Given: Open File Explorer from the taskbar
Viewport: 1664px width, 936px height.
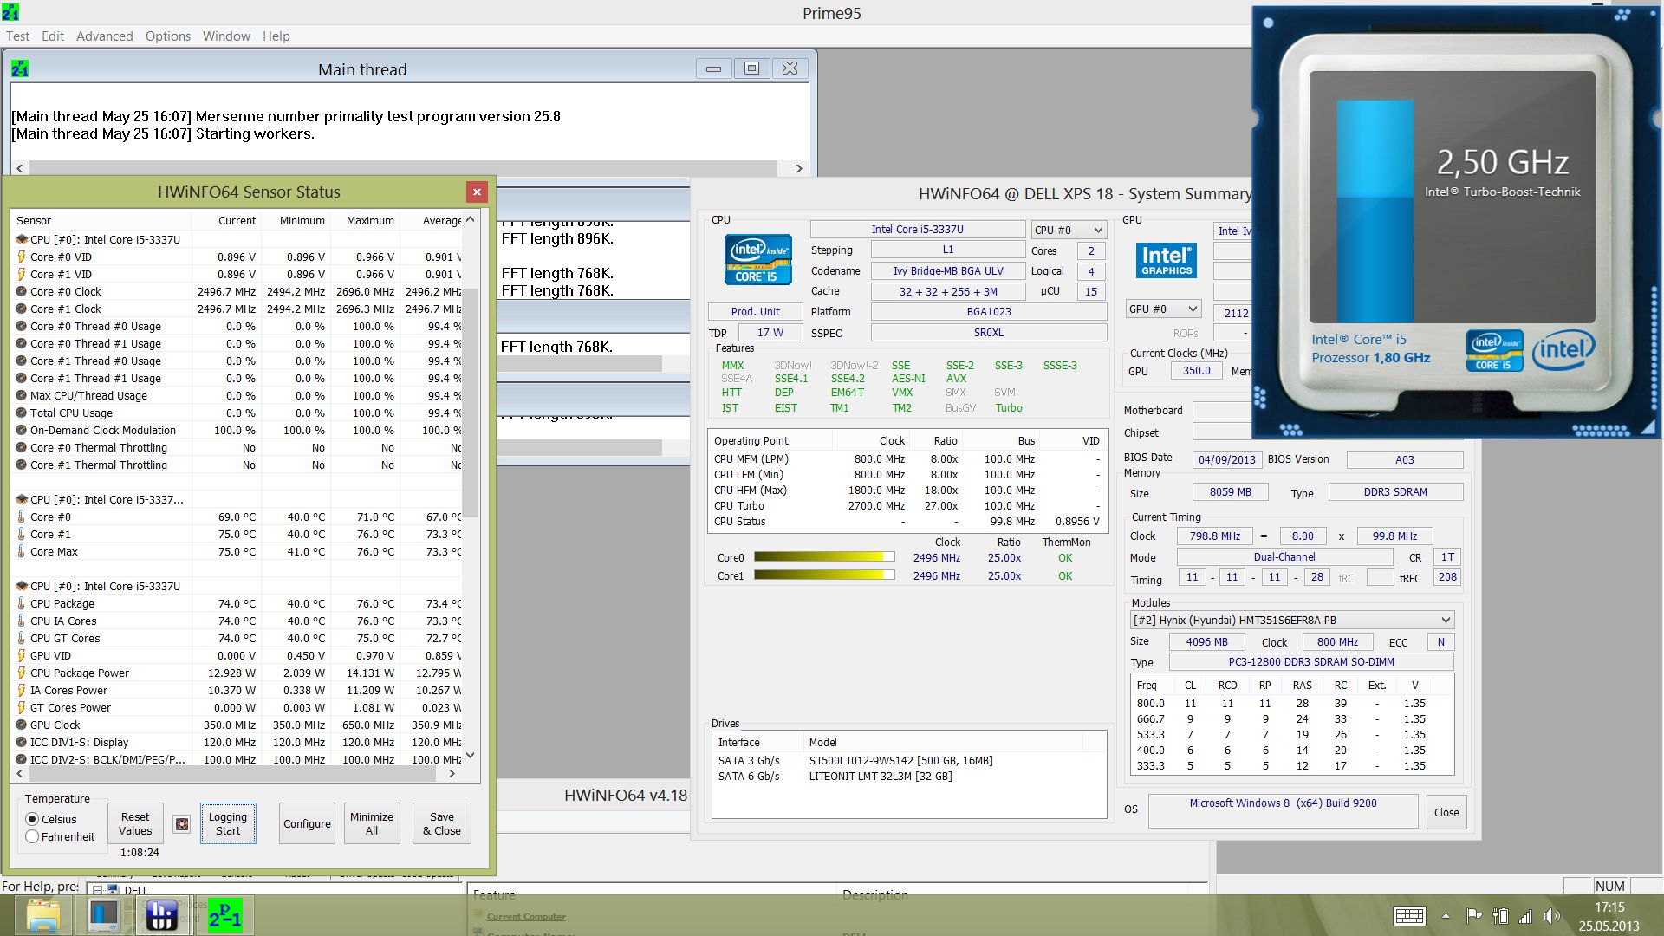Looking at the screenshot, I should click(x=43, y=915).
